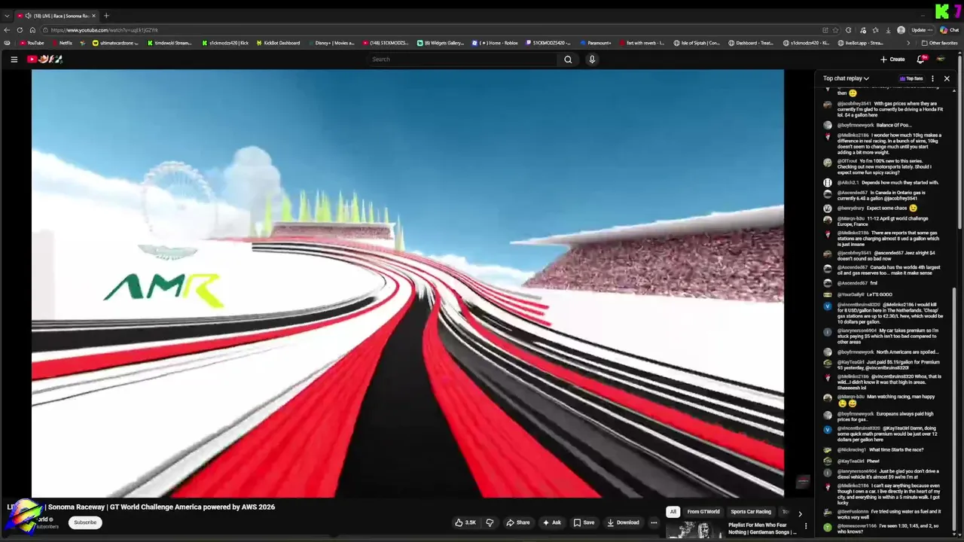Expand the bookmarks overflow chevron
This screenshot has height=542, width=964.
[x=908, y=43]
